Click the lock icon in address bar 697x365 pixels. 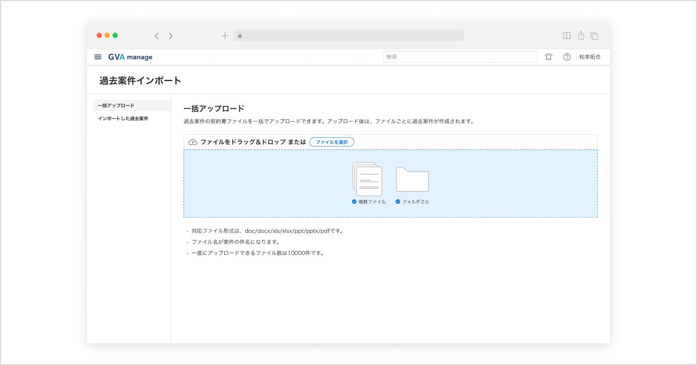(x=239, y=36)
